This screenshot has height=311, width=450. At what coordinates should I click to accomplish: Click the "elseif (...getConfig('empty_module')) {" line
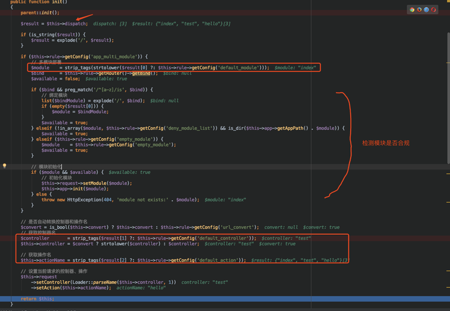[x=97, y=139]
